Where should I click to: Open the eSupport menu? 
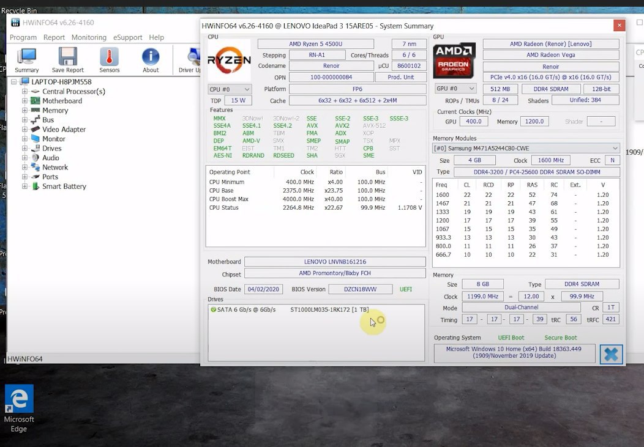128,37
